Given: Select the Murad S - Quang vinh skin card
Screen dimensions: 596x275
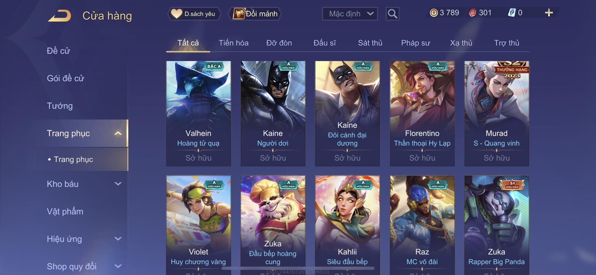Looking at the screenshot, I should tap(496, 114).
